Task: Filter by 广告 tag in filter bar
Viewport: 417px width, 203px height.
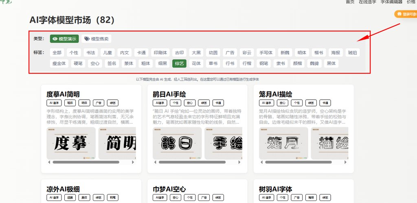Action: (x=230, y=52)
